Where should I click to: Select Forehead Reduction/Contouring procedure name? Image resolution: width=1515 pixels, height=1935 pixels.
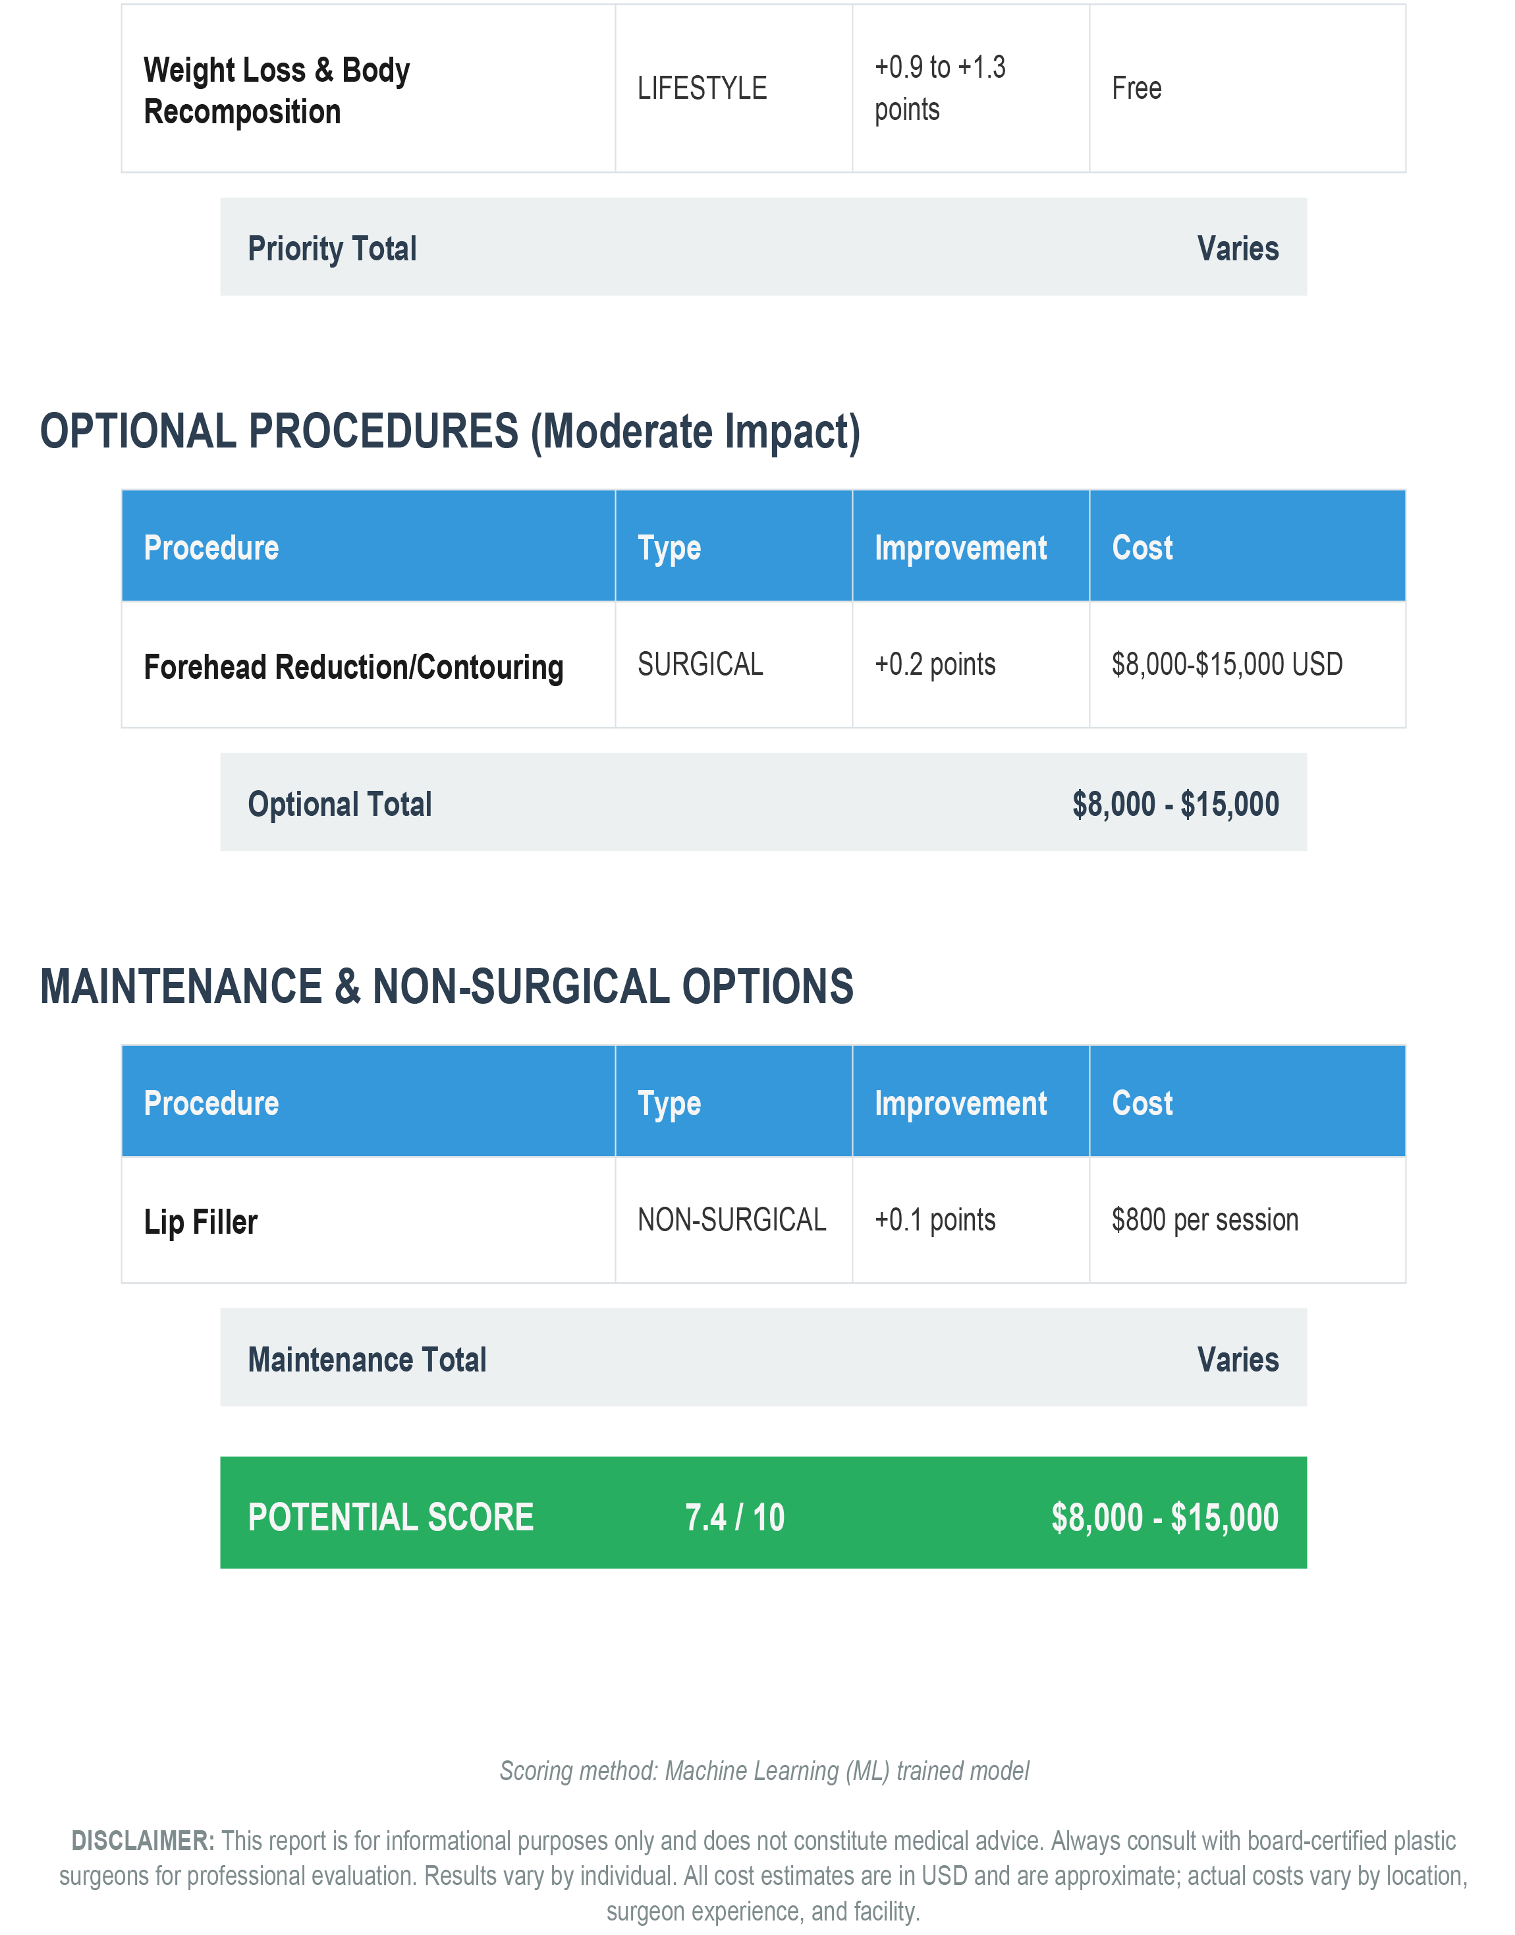(353, 666)
